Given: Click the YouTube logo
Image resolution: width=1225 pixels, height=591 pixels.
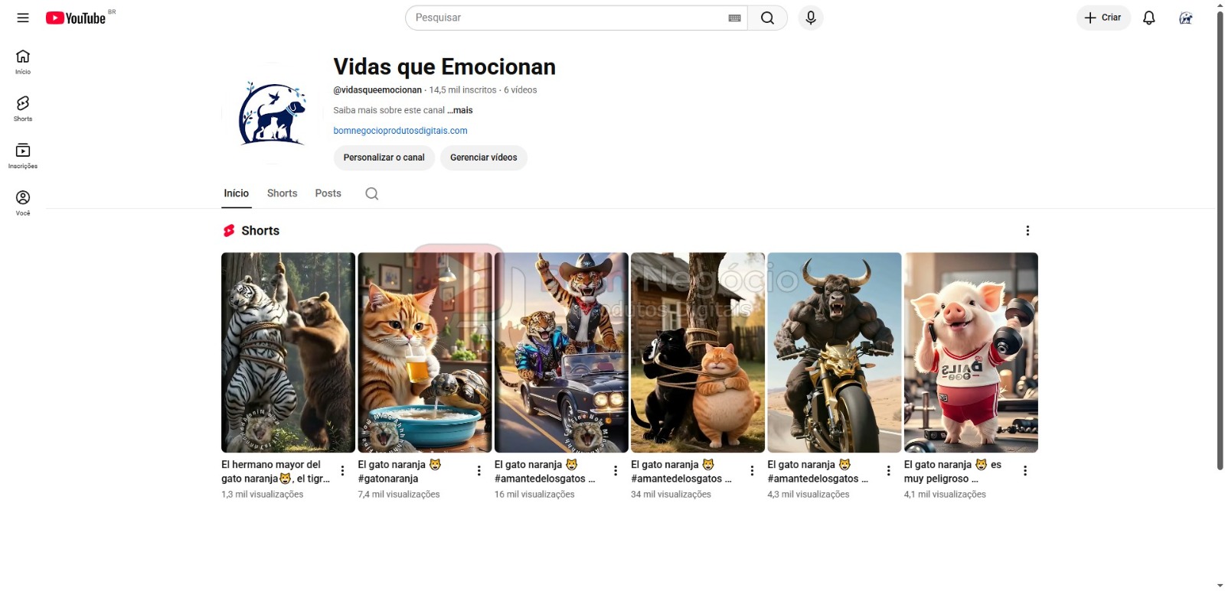Looking at the screenshot, I should click(x=76, y=18).
